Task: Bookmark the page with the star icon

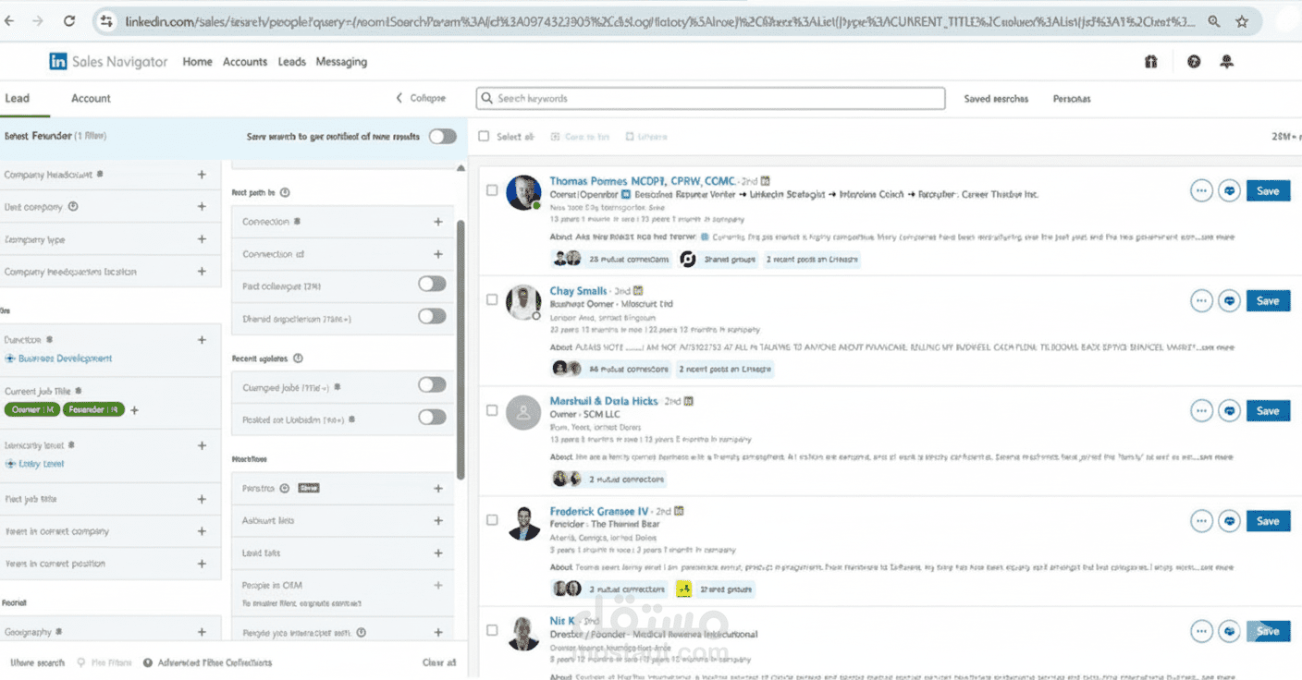Action: (1242, 20)
